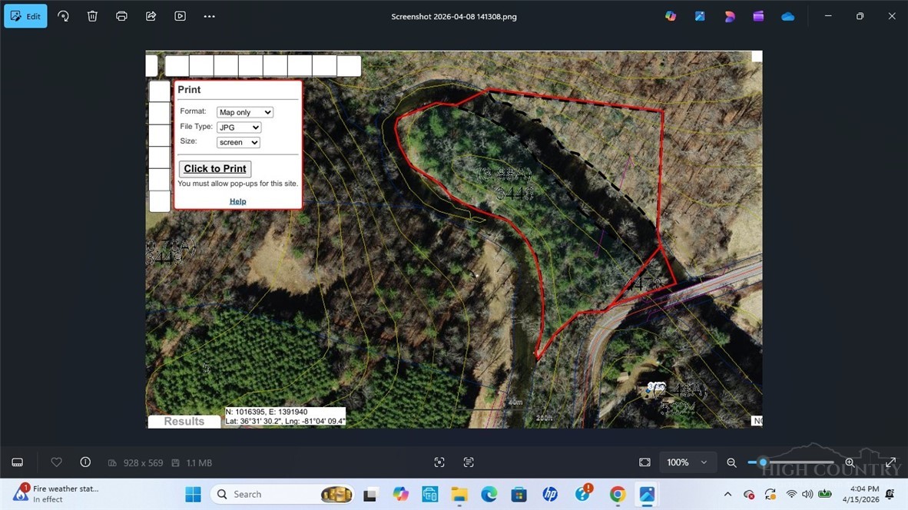Viewport: 908px width, 510px height.
Task: Click the zoom slider handle
Action: tap(762, 462)
